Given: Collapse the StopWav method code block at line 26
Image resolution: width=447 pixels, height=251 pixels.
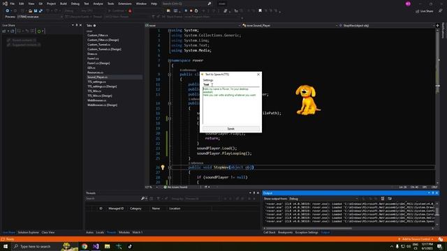Looking at the screenshot, I should [169, 167].
